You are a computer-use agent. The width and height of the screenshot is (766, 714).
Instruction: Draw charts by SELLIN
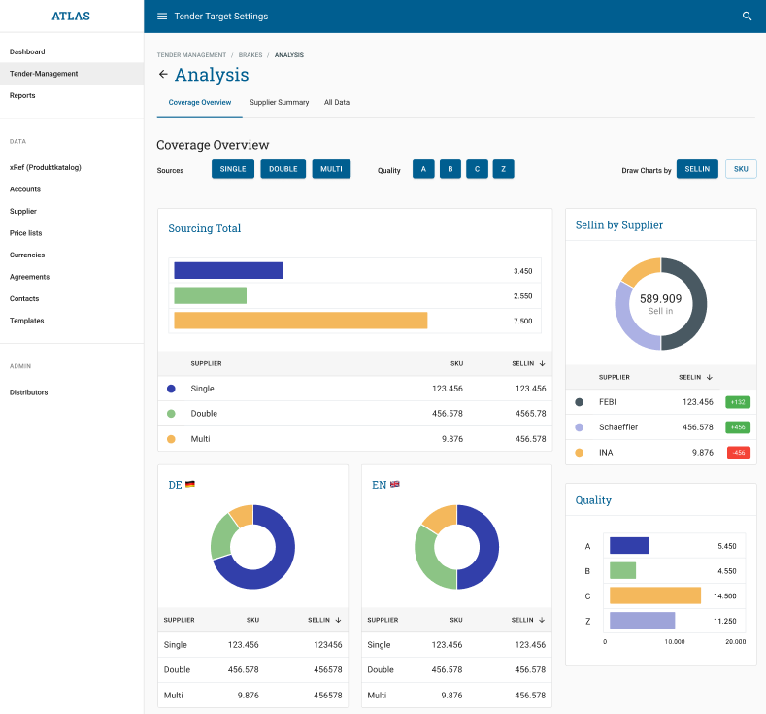click(697, 169)
